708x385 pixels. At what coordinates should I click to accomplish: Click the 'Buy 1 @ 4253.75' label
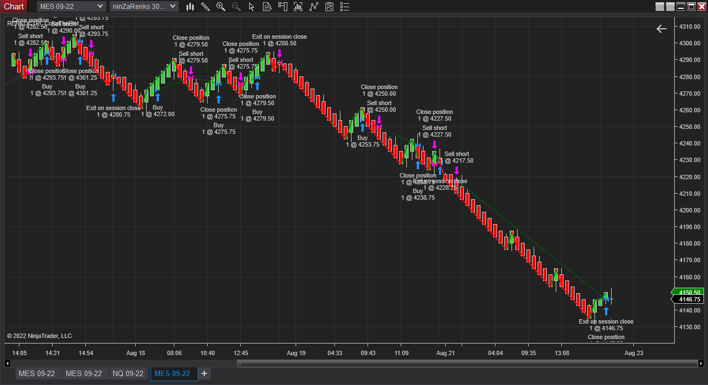click(x=363, y=141)
